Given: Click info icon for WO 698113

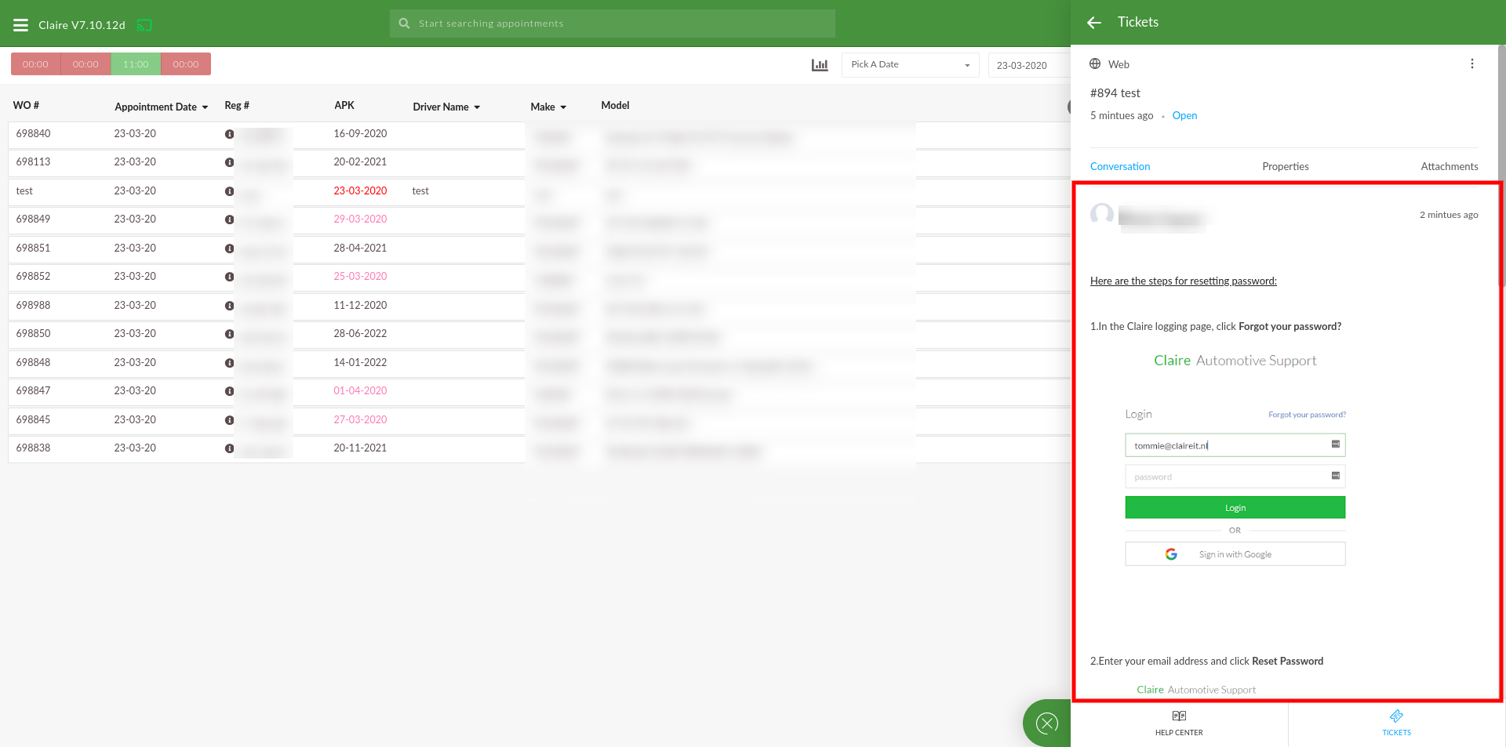Looking at the screenshot, I should (x=229, y=162).
